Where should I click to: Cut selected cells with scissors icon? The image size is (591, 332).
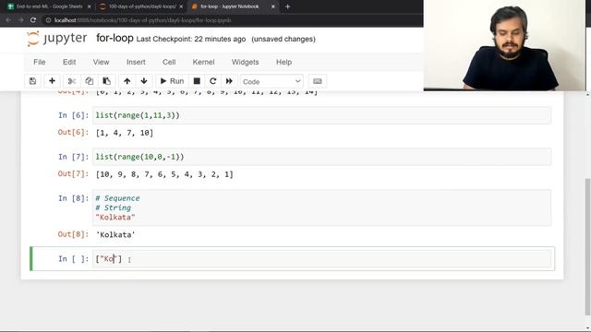[72, 81]
